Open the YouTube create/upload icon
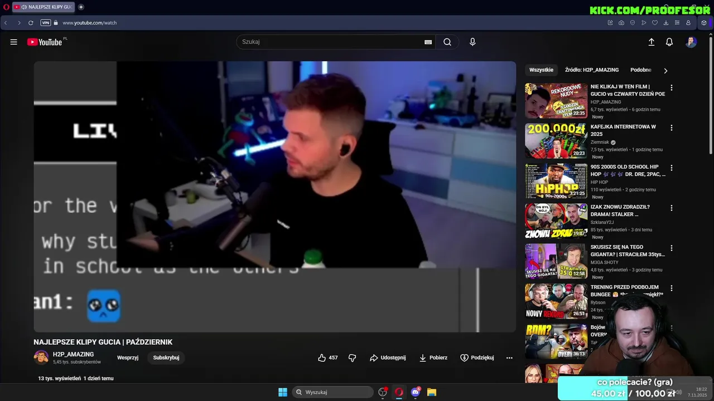This screenshot has width=714, height=401. point(651,42)
